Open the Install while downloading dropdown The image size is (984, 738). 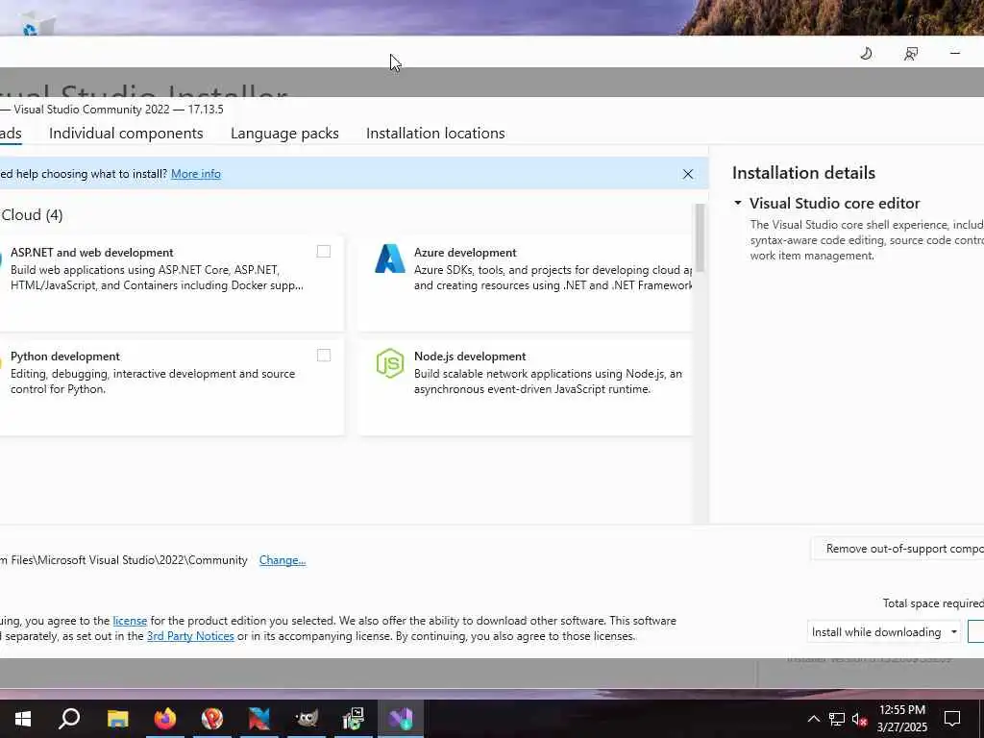tap(884, 632)
